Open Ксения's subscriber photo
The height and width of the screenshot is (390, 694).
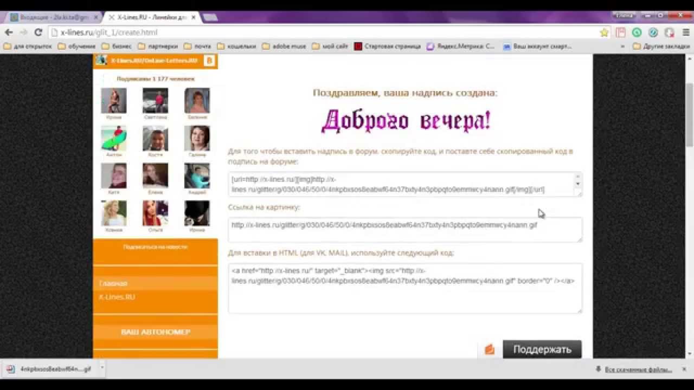point(114,213)
